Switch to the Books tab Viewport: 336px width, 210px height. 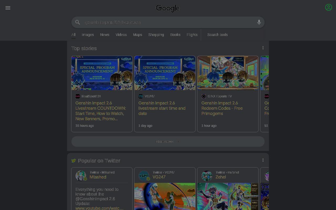(175, 35)
